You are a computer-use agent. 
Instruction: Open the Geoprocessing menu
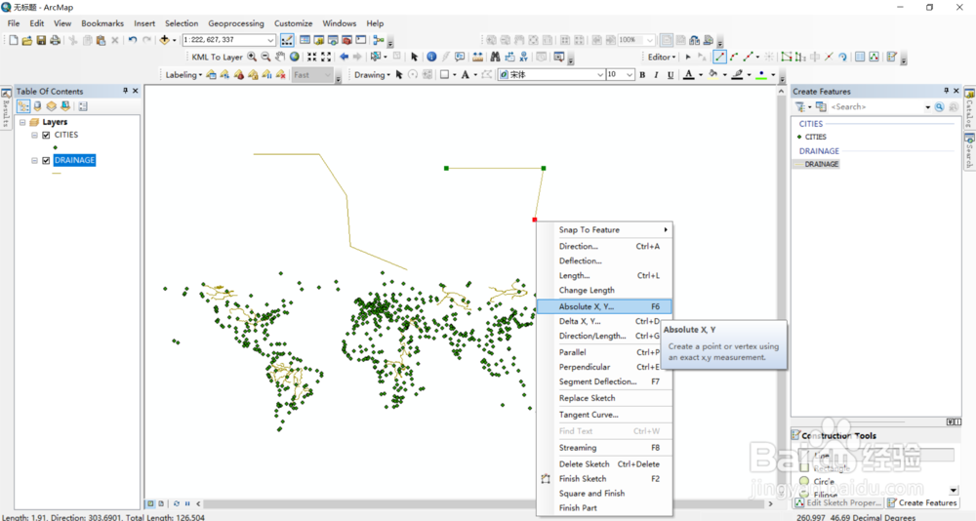click(236, 23)
